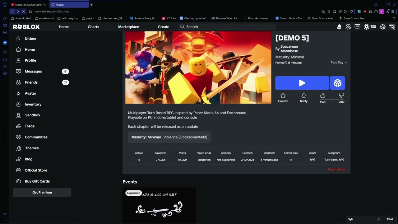Open the plugins bookmark folder
This screenshot has height=224, width=398.
pos(88,18)
